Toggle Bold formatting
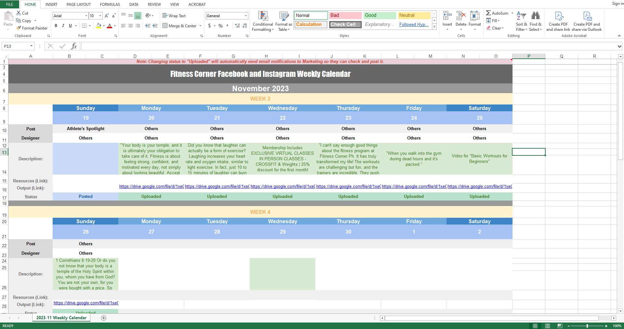The width and height of the screenshot is (624, 329). click(x=56, y=26)
